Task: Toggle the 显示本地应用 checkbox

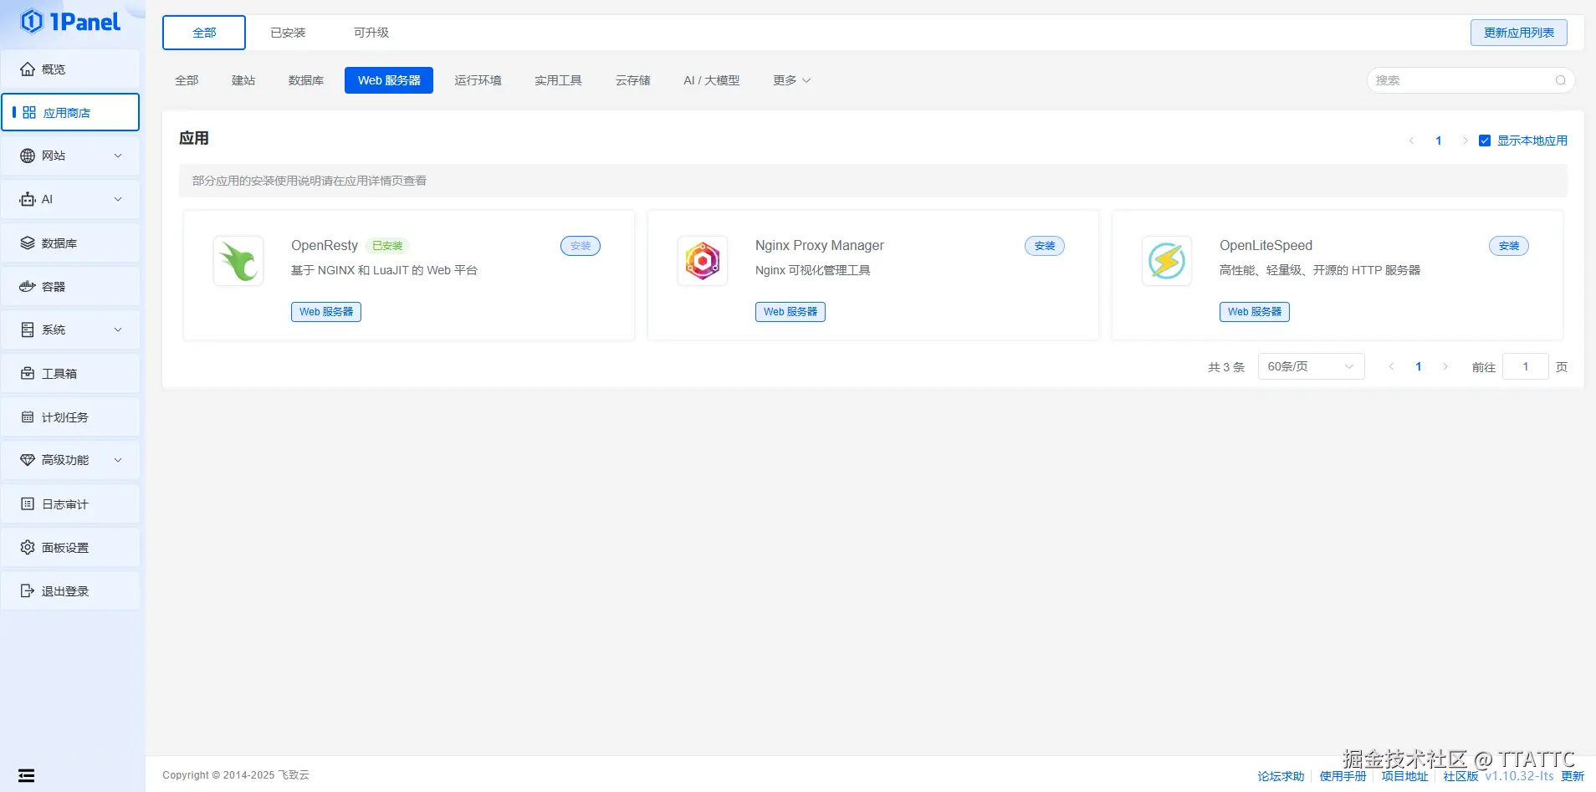Action: (1485, 141)
